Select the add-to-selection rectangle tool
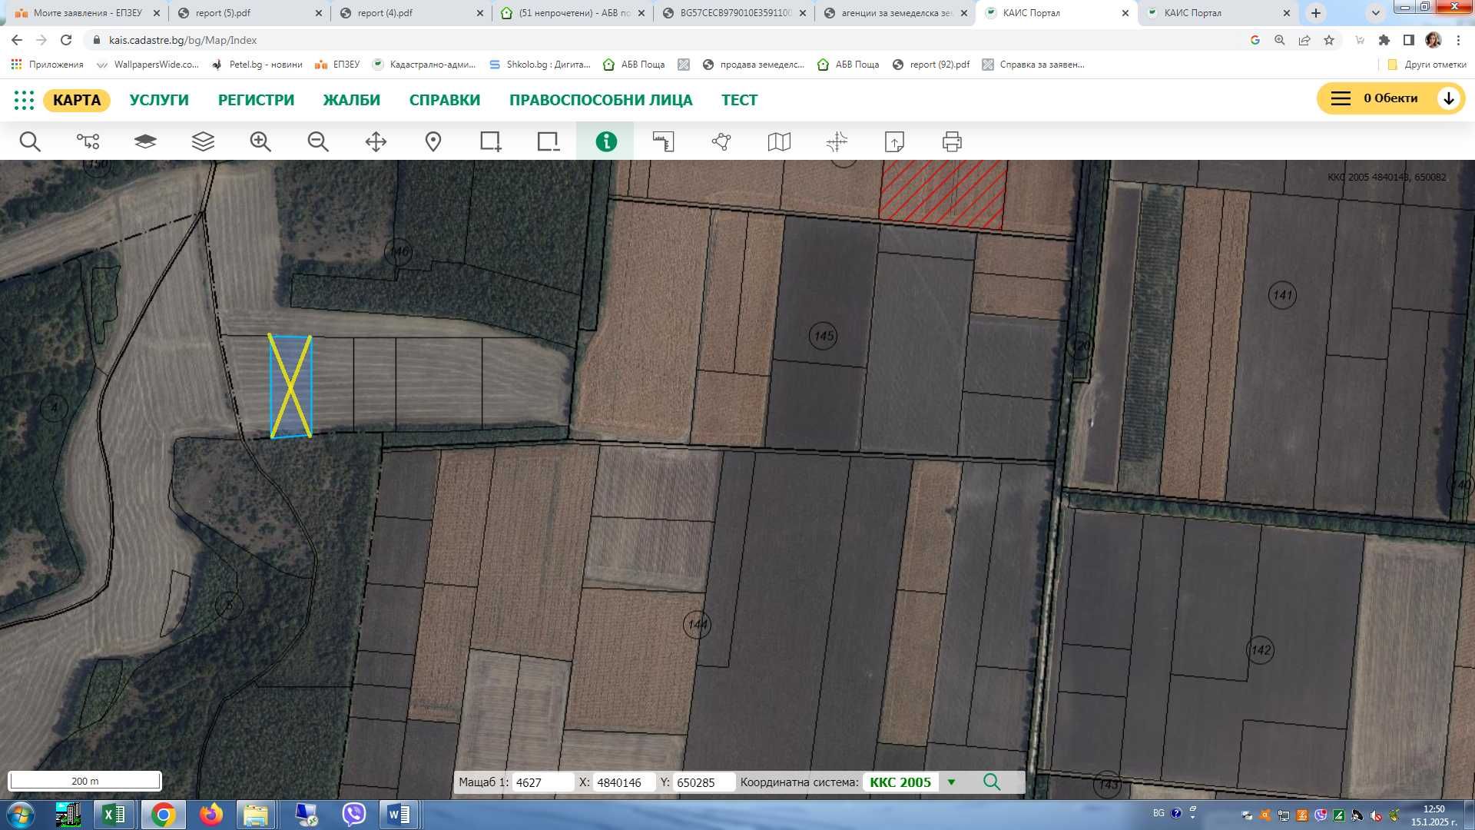The height and width of the screenshot is (830, 1475). point(491,141)
